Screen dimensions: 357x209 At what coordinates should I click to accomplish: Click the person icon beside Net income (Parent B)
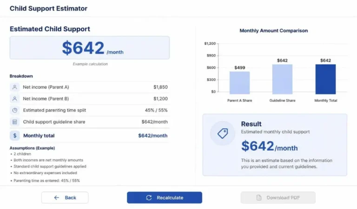(15, 99)
